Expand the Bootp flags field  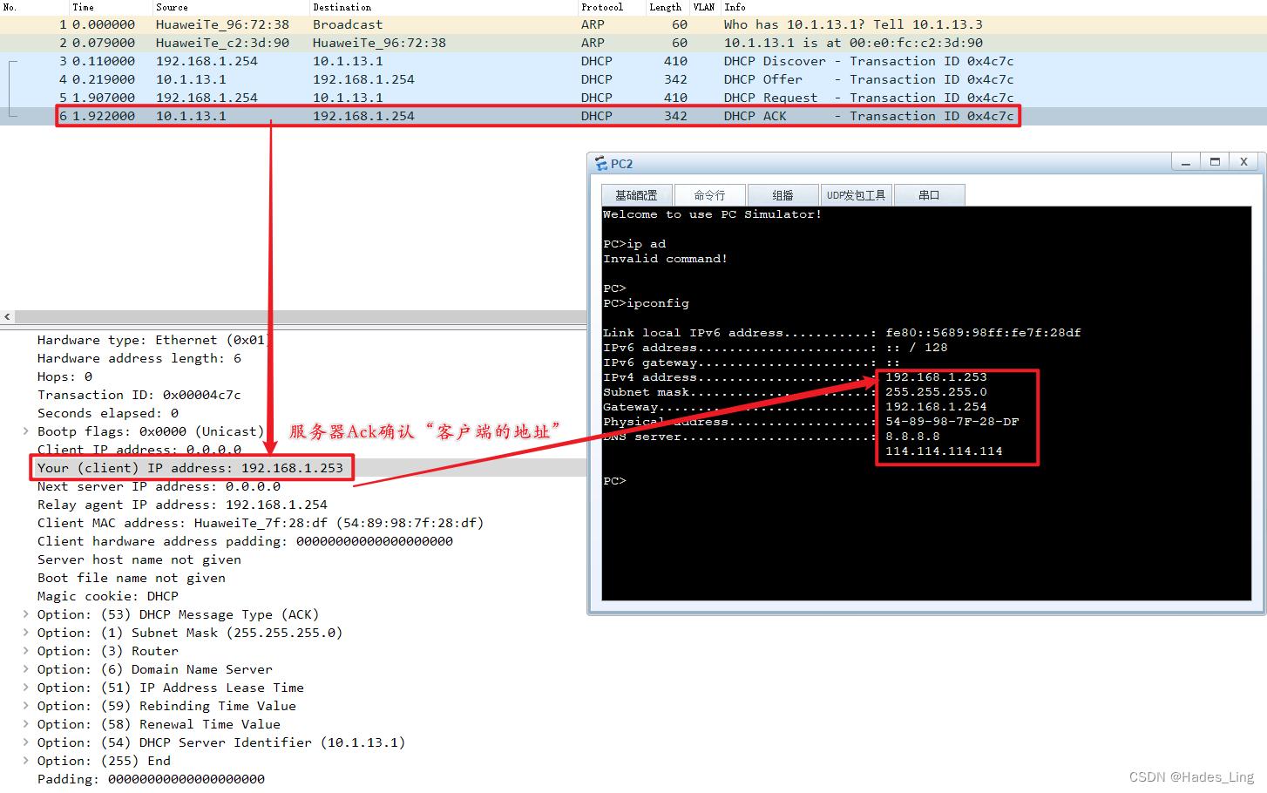[x=26, y=431]
